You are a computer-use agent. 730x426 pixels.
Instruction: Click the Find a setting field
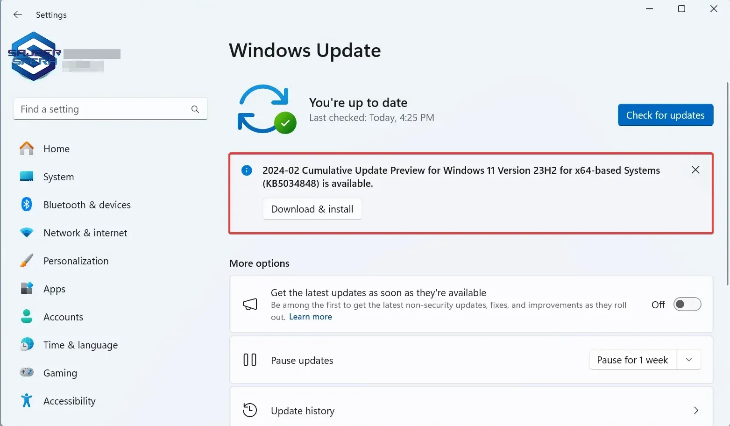[103, 109]
